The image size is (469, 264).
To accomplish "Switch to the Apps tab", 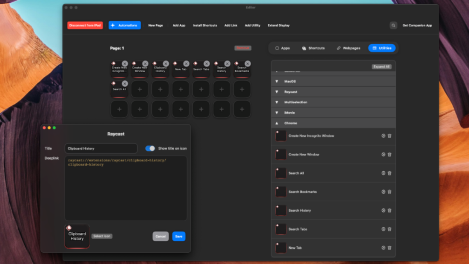I will 283,48.
